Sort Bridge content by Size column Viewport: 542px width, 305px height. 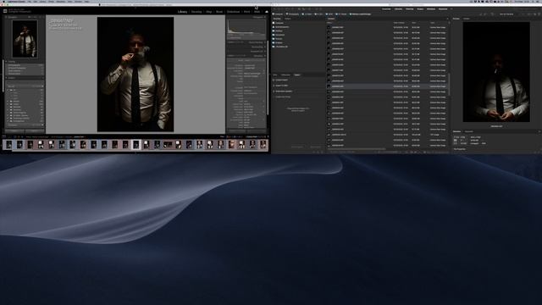414,23
